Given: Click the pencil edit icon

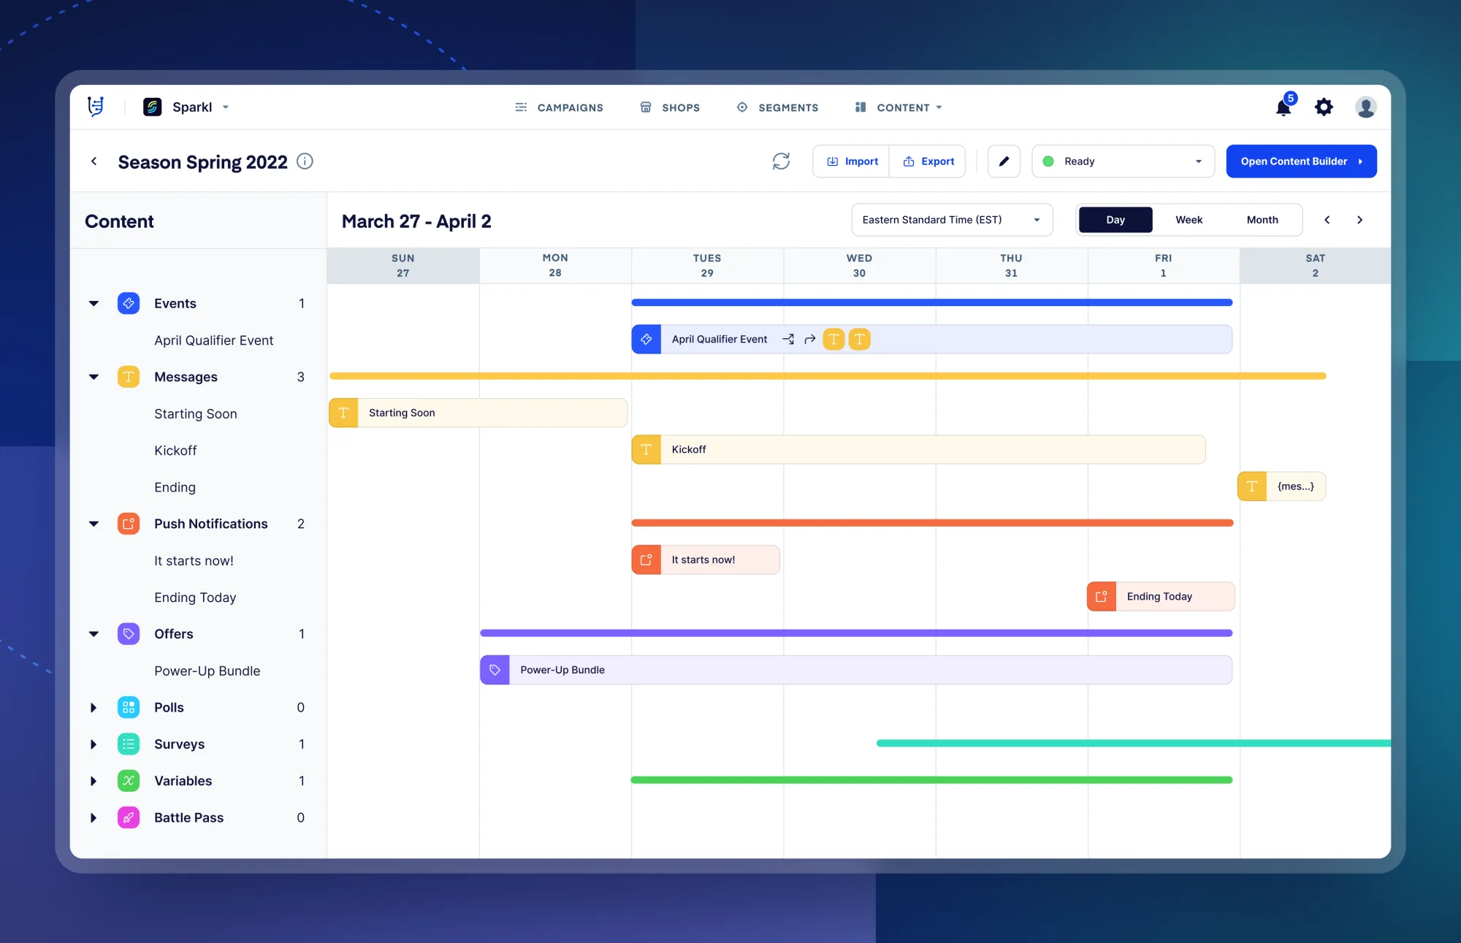Looking at the screenshot, I should [x=1004, y=161].
